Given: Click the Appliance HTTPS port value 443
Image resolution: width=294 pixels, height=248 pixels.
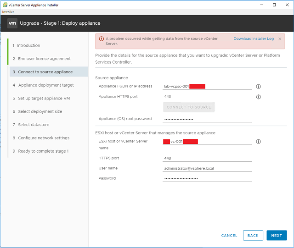Looking at the screenshot, I should coord(167,96).
